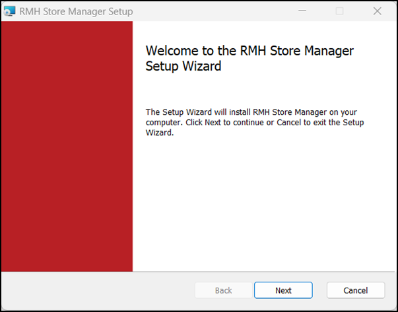The height and width of the screenshot is (312, 398).
Task: Click the installer icon in title bar
Action: click(10, 11)
